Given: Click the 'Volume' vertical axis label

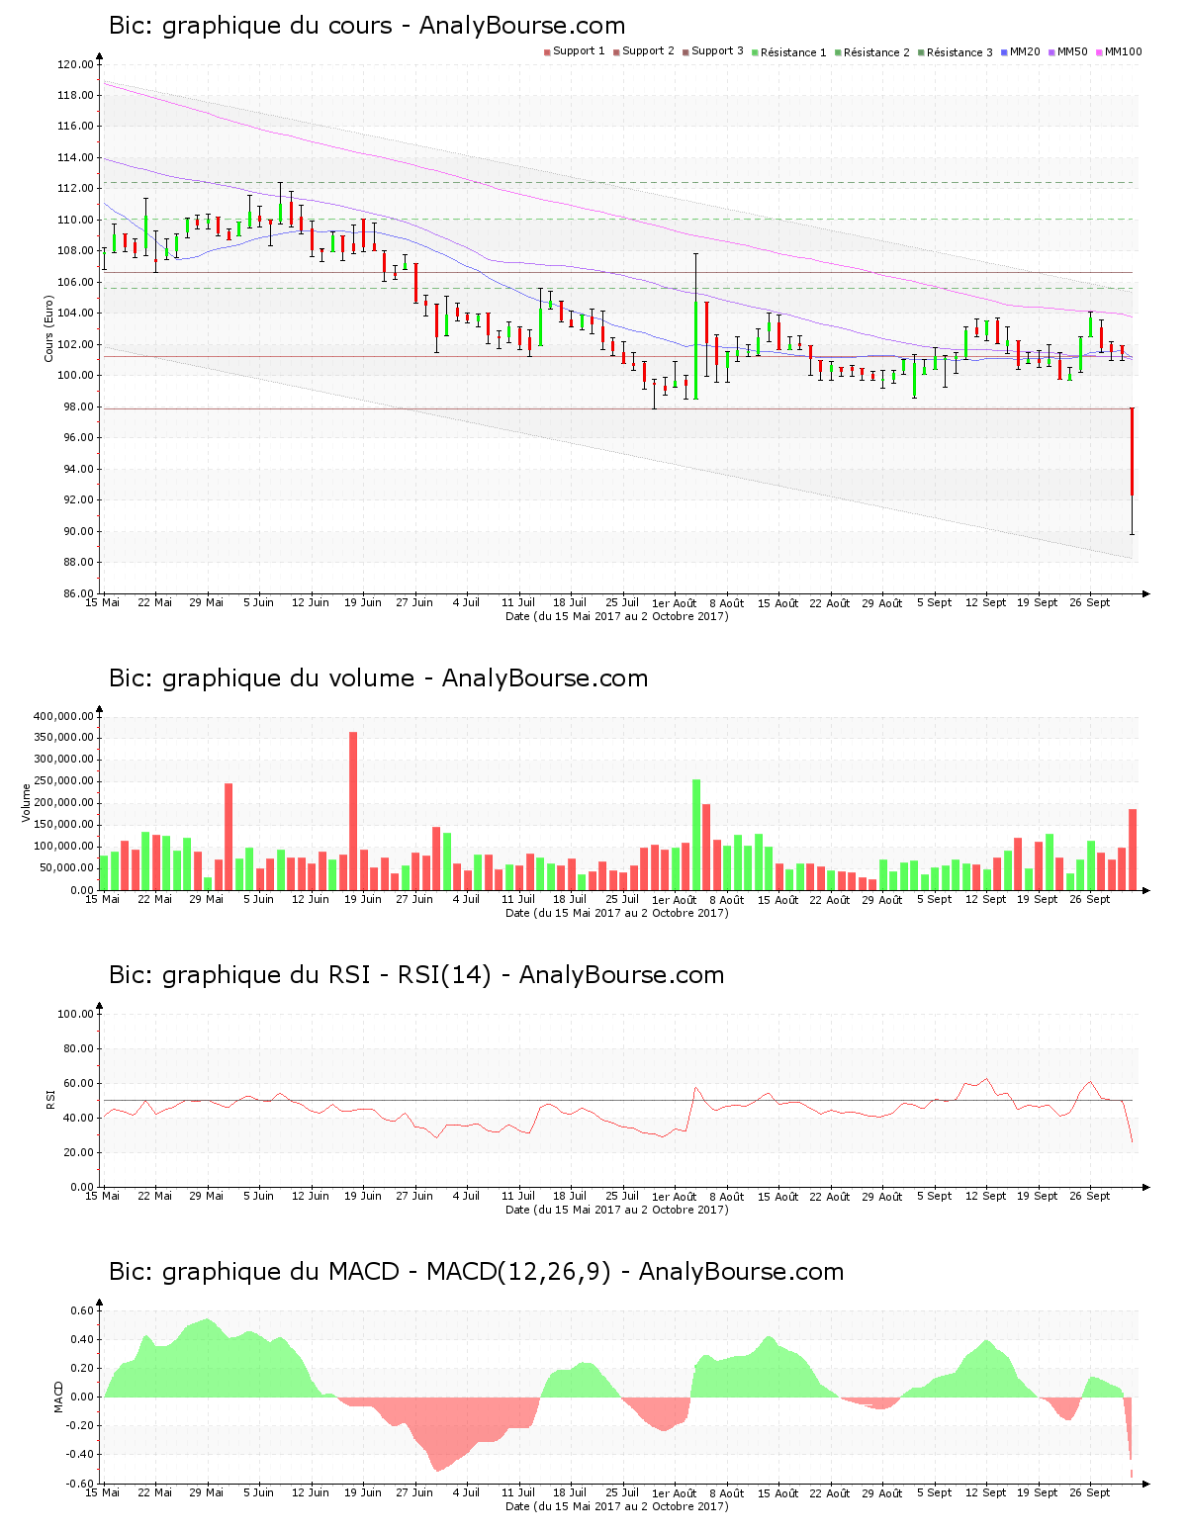Looking at the screenshot, I should coord(27,802).
